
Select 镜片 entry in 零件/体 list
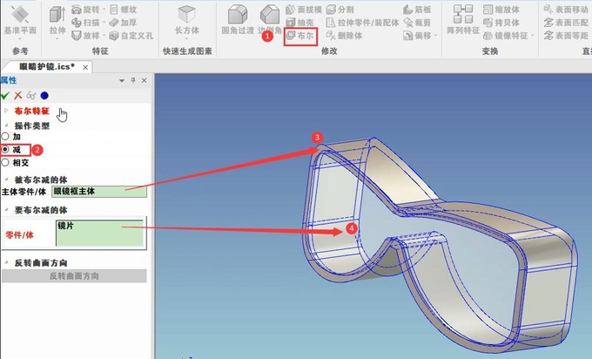pyautogui.click(x=65, y=226)
